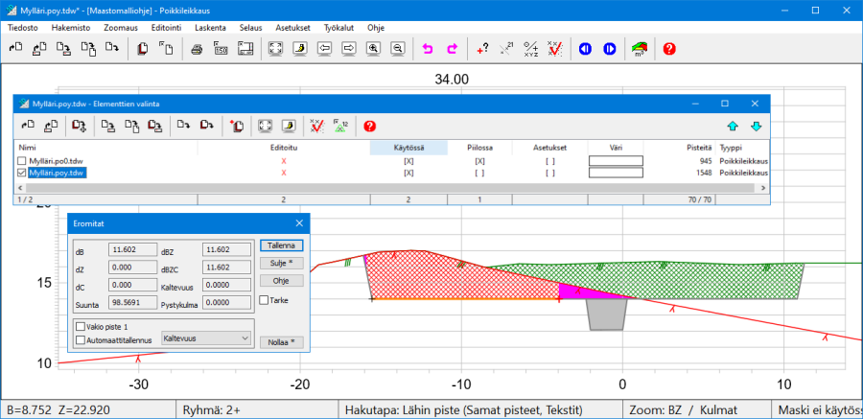This screenshot has height=419, width=863.
Task: Click the cyan up arrow in element list
Action: [733, 126]
